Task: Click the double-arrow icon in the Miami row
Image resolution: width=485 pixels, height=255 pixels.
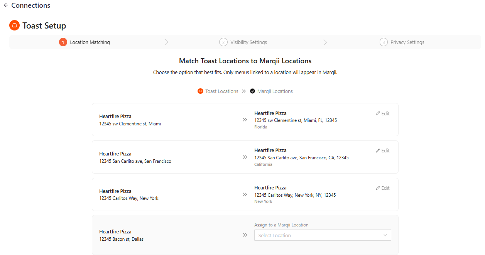Action: pos(245,120)
